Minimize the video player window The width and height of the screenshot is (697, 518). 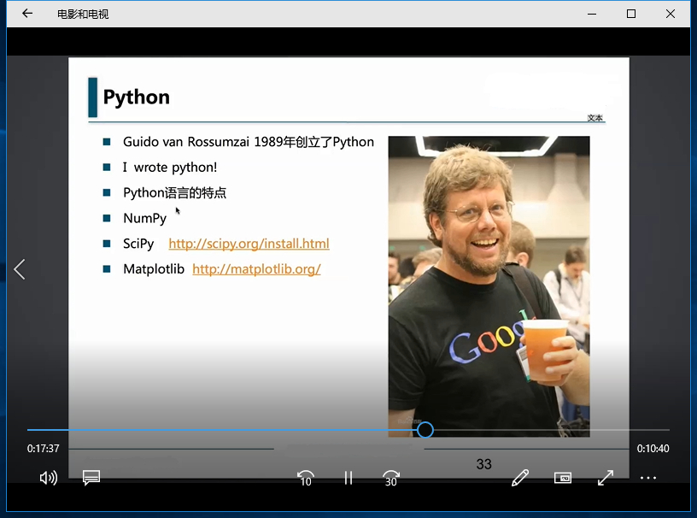coord(592,14)
